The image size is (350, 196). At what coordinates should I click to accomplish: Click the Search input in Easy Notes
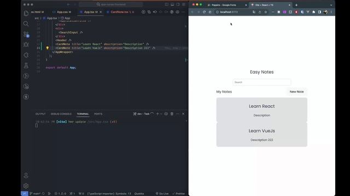click(261, 82)
